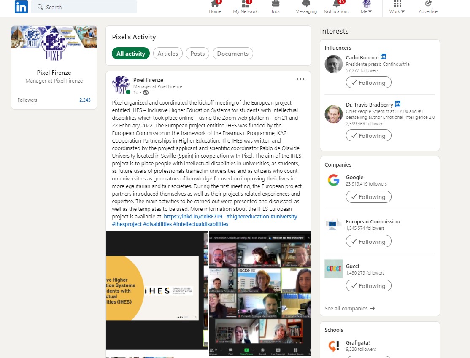
Task: Click the #disabilities hashtag
Action: 157,224
